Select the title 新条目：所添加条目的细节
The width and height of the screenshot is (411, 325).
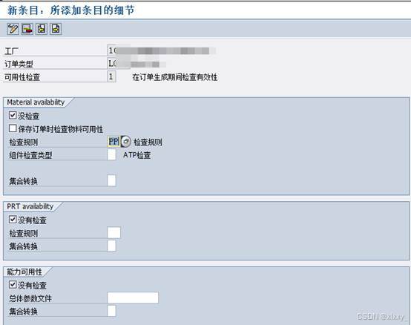point(70,10)
